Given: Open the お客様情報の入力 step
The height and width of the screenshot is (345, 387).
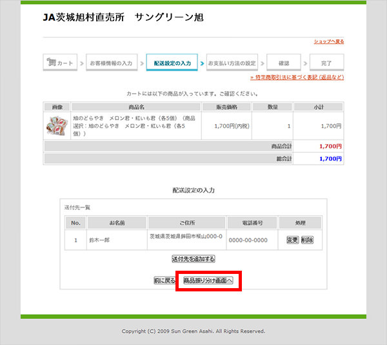Looking at the screenshot, I should [x=110, y=63].
